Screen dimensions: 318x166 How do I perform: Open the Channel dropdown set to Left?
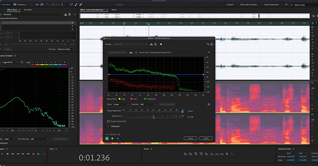pos(148,104)
